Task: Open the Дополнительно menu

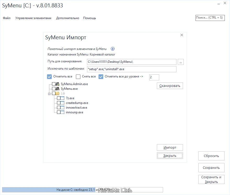Action: coord(68,18)
